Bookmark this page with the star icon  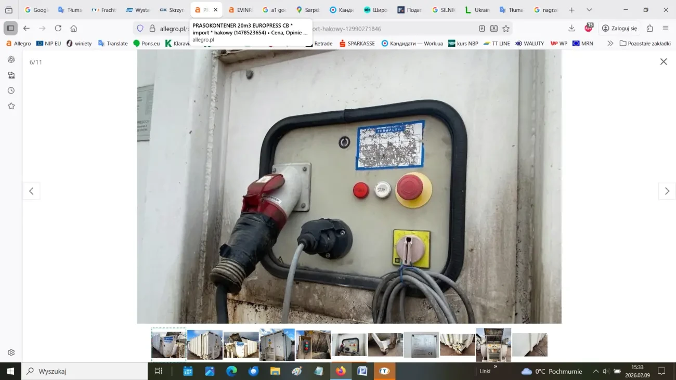tap(506, 29)
